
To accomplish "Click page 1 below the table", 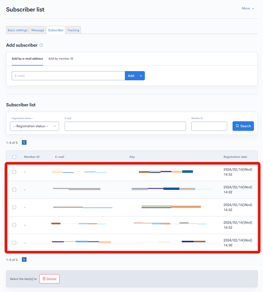I will [24, 260].
